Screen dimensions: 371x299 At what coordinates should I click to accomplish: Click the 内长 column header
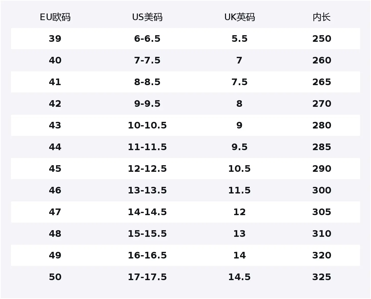coord(322,17)
